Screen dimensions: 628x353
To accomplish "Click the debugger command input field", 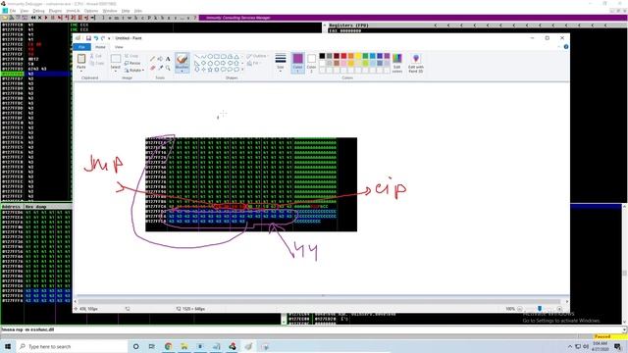I will 312,329.
